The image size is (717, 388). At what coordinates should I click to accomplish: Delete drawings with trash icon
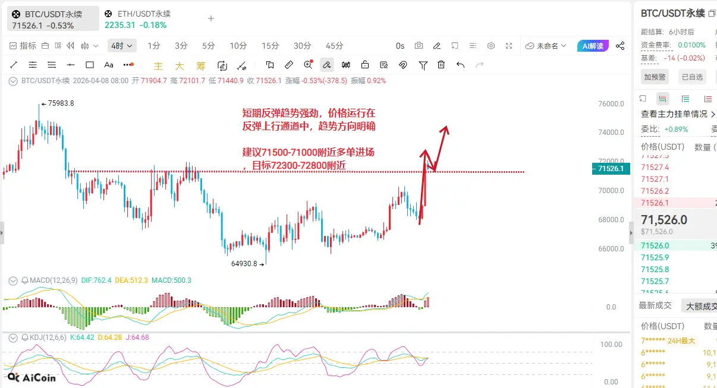click(x=441, y=65)
